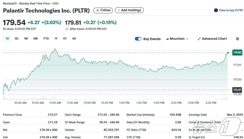Click the Mountain chart type icon
The height and width of the screenshot is (139, 244).
167,39
